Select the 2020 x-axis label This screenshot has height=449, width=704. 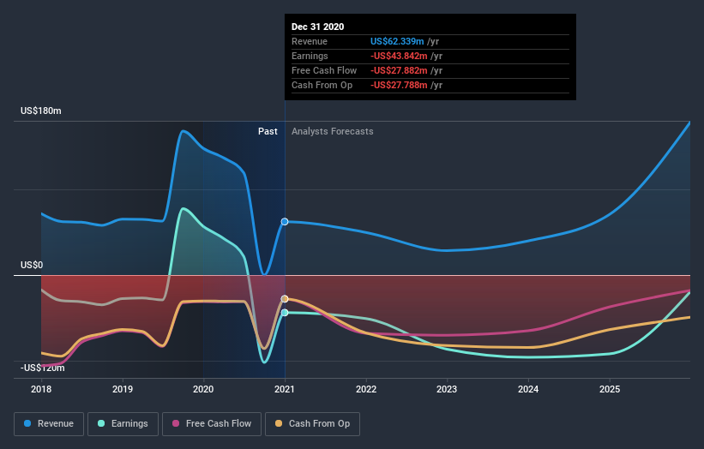203,389
